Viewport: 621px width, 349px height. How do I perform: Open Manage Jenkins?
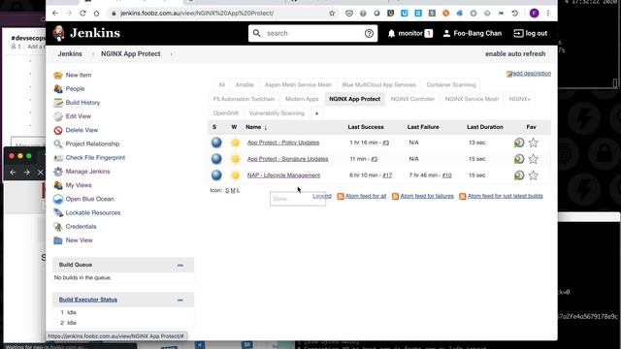pyautogui.click(x=88, y=172)
